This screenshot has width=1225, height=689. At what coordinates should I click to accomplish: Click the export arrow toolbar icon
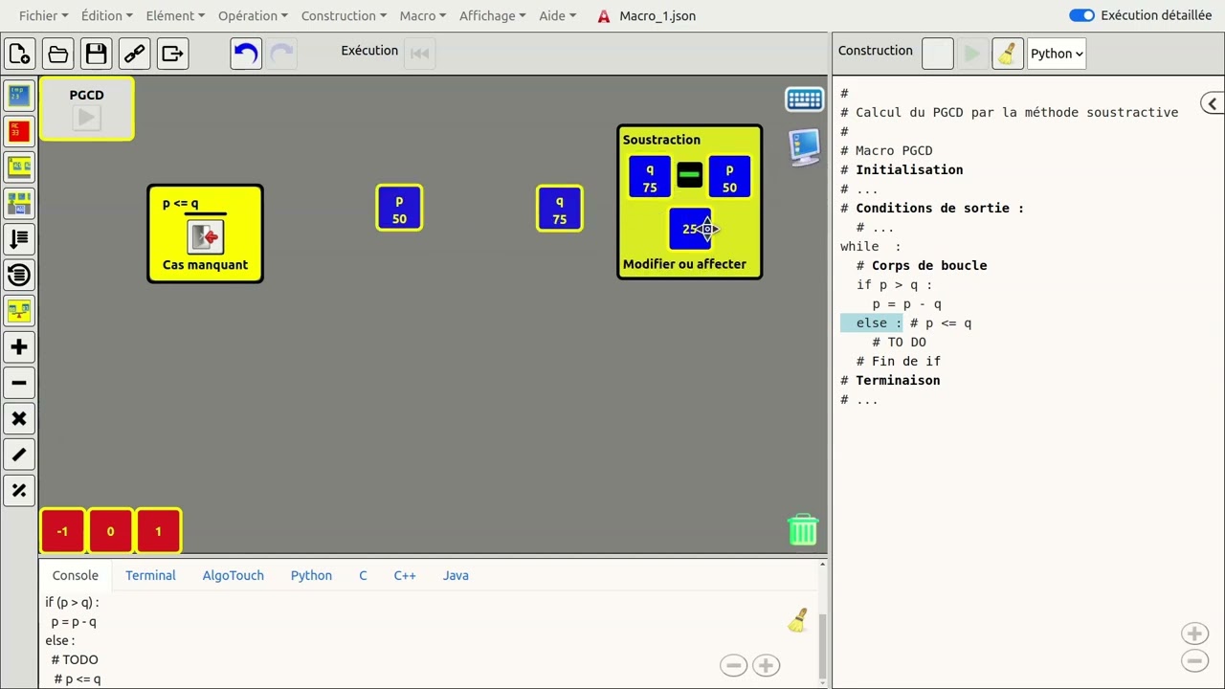click(x=172, y=54)
